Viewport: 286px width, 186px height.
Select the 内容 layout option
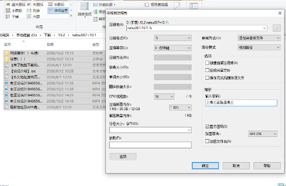click(x=29, y=17)
